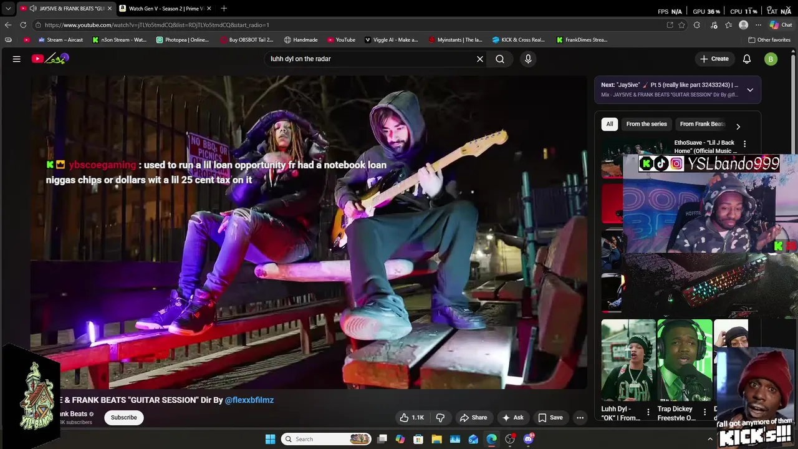Save video to a playlist
Viewport: 798px width, 449px height.
550,417
